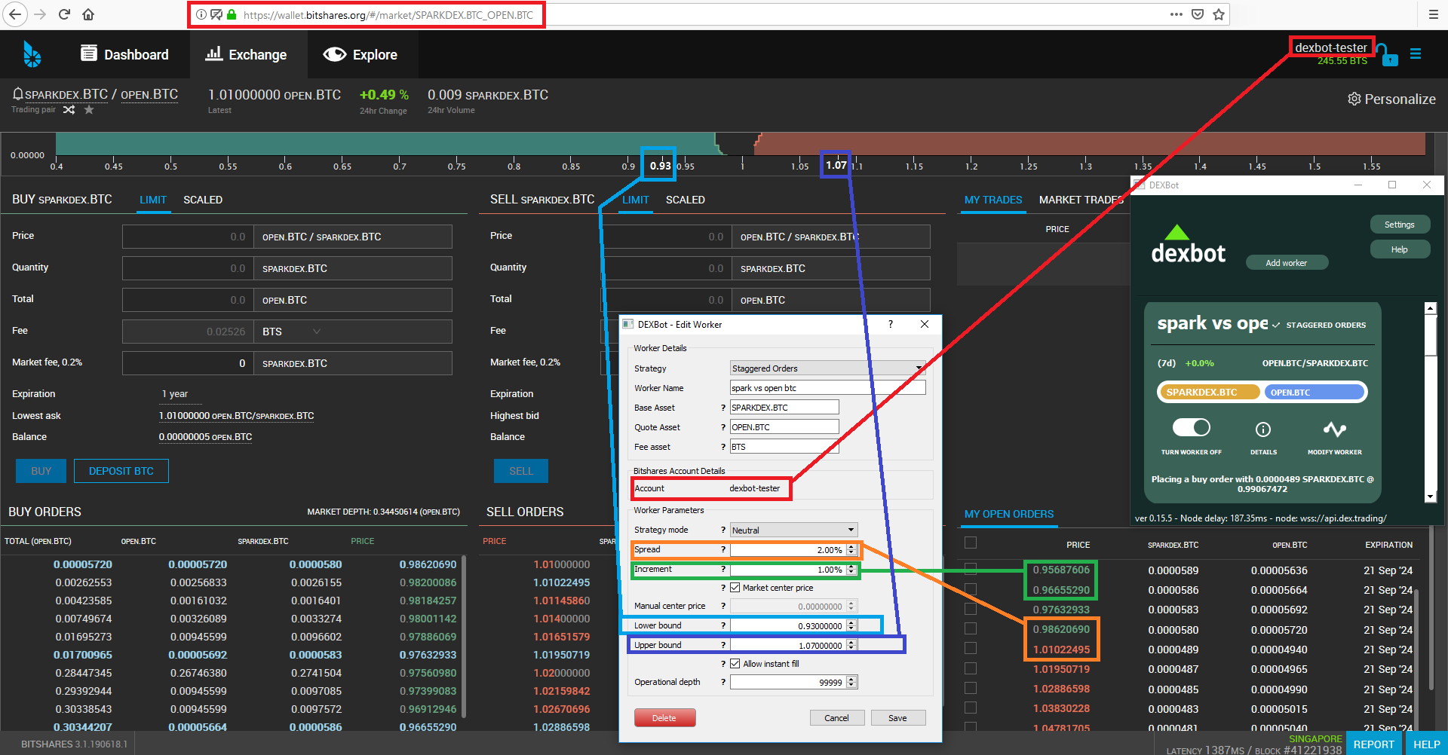Click Operational depth stepper arrows
Screen dimensions: 1448x755
coord(851,682)
